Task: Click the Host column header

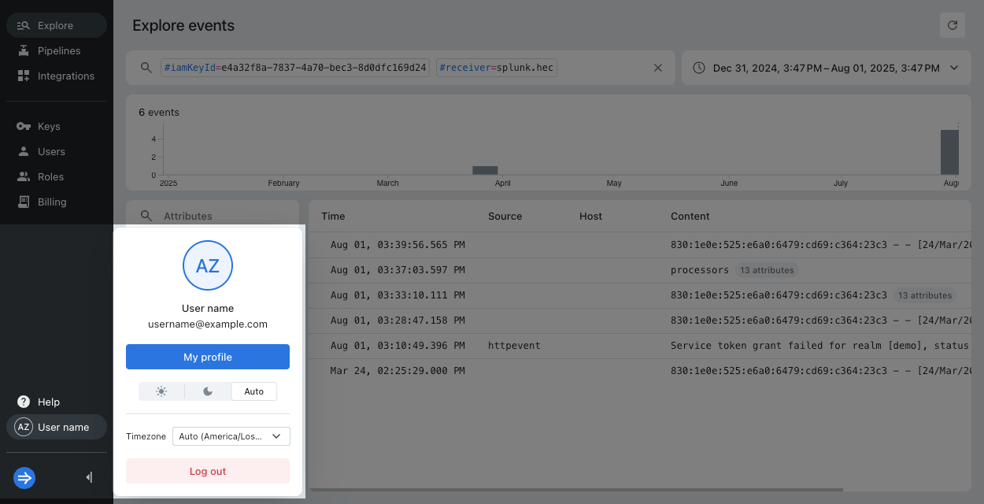Action: coord(590,216)
